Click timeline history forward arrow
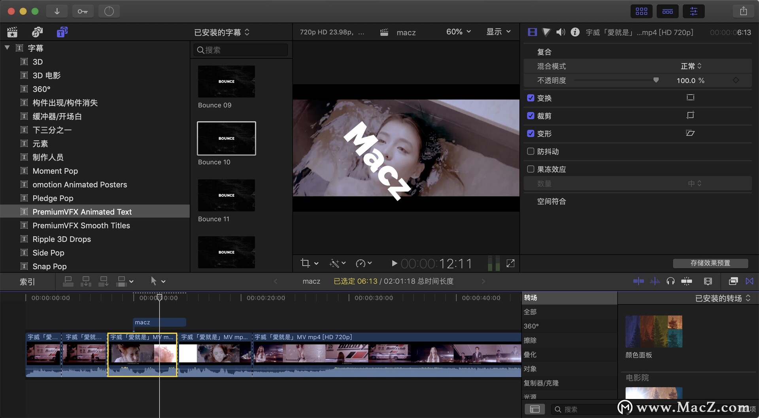 [x=483, y=281]
